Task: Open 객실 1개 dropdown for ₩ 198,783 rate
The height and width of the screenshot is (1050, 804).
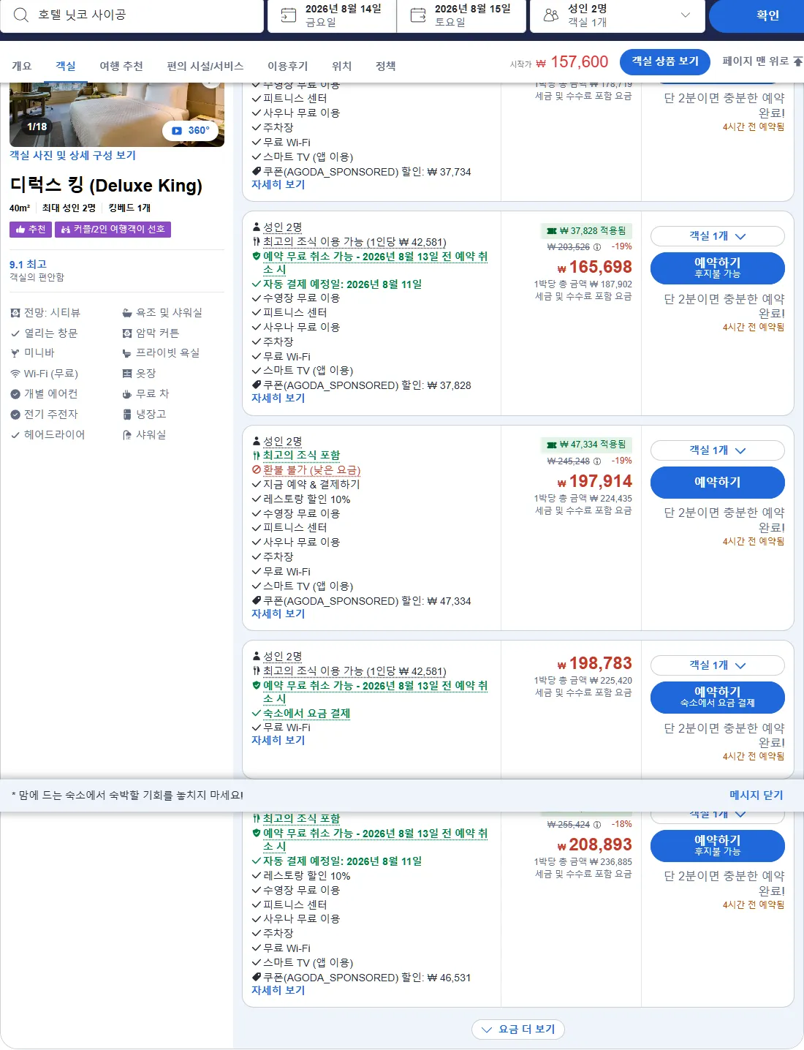Action: click(x=718, y=665)
